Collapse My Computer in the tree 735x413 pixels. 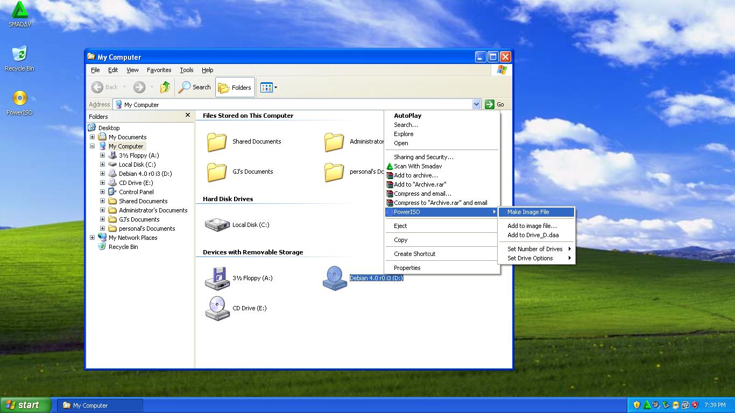(92, 146)
